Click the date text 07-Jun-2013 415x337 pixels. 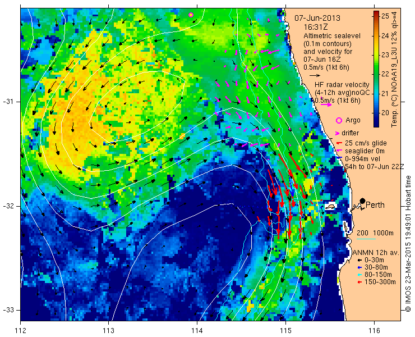[x=317, y=19]
